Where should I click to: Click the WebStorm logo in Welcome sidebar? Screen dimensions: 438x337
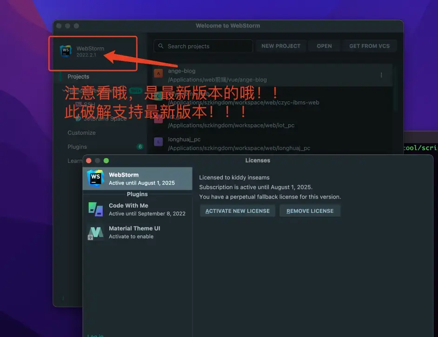[66, 51]
